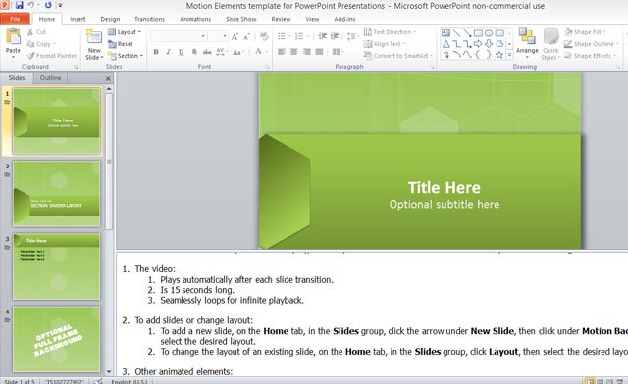Toggle Underline formatting
628x384 pixels.
181,52
